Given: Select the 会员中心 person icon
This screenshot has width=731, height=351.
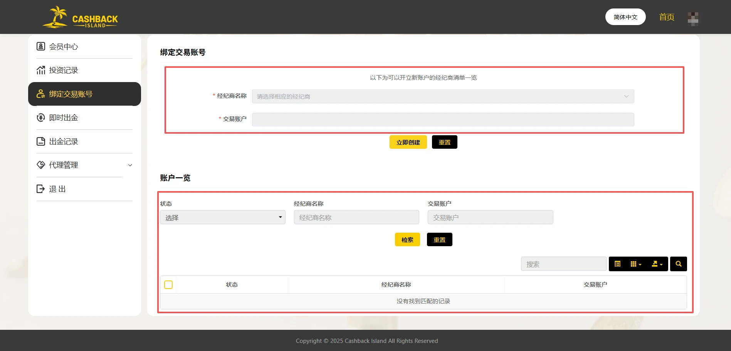Looking at the screenshot, I should (41, 46).
